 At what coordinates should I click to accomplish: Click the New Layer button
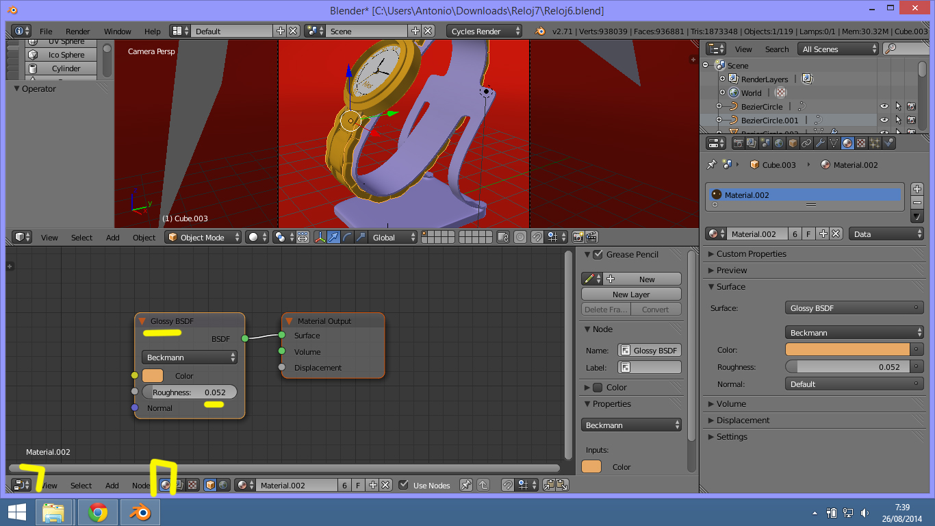[x=631, y=294]
